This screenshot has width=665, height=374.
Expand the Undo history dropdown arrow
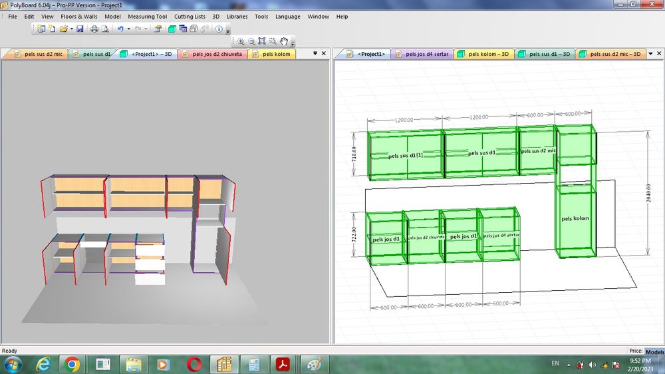click(128, 29)
